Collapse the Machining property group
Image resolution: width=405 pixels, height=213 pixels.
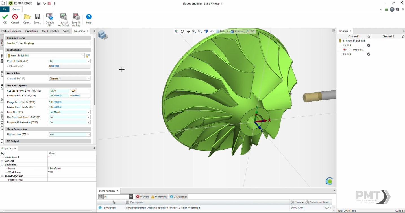[x=2, y=164]
